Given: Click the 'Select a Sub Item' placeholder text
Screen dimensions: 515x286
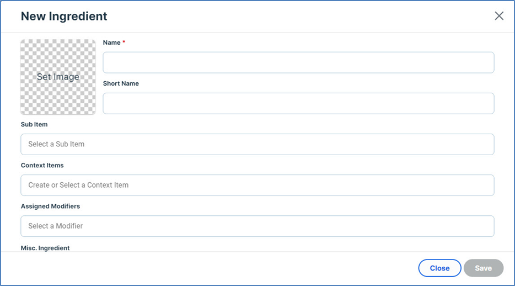Looking at the screenshot, I should point(56,144).
